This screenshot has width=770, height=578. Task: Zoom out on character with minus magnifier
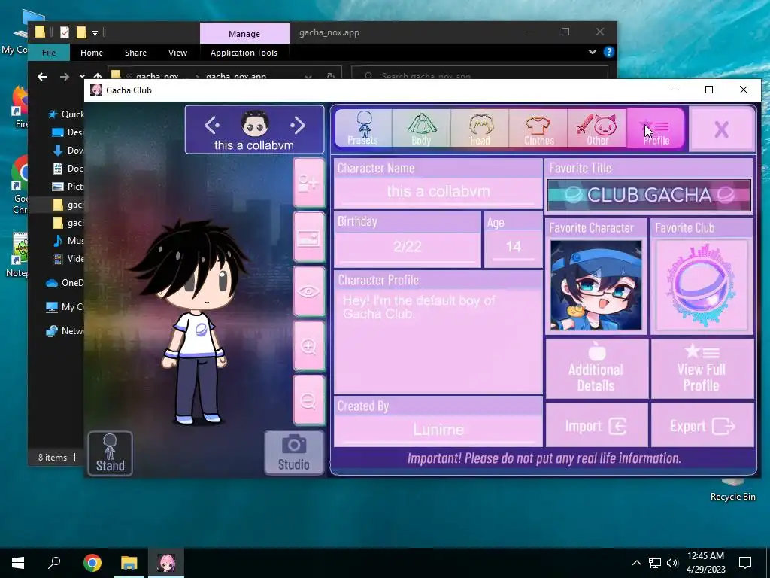308,400
